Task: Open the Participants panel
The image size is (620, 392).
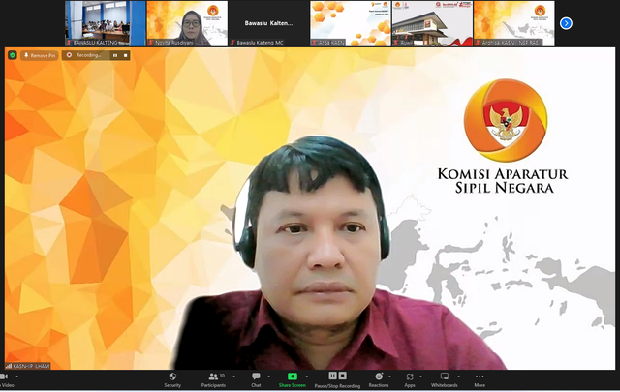Action: 213,379
